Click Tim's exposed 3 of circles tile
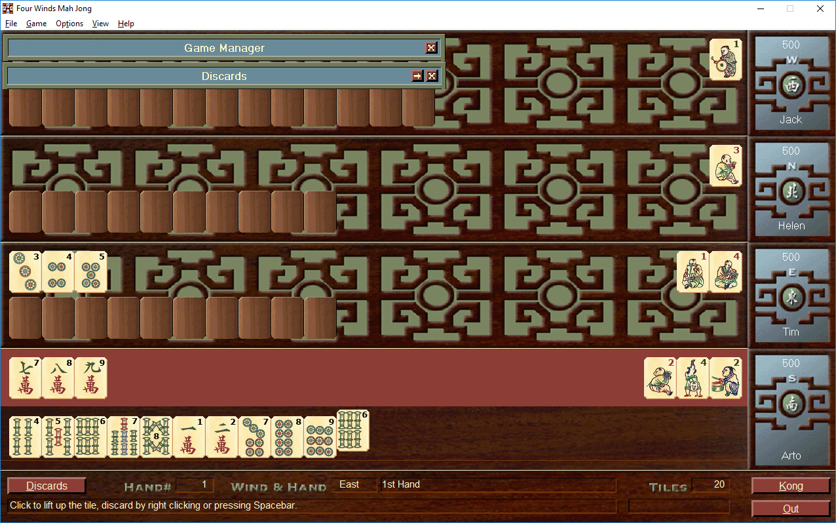This screenshot has width=836, height=523. [26, 272]
